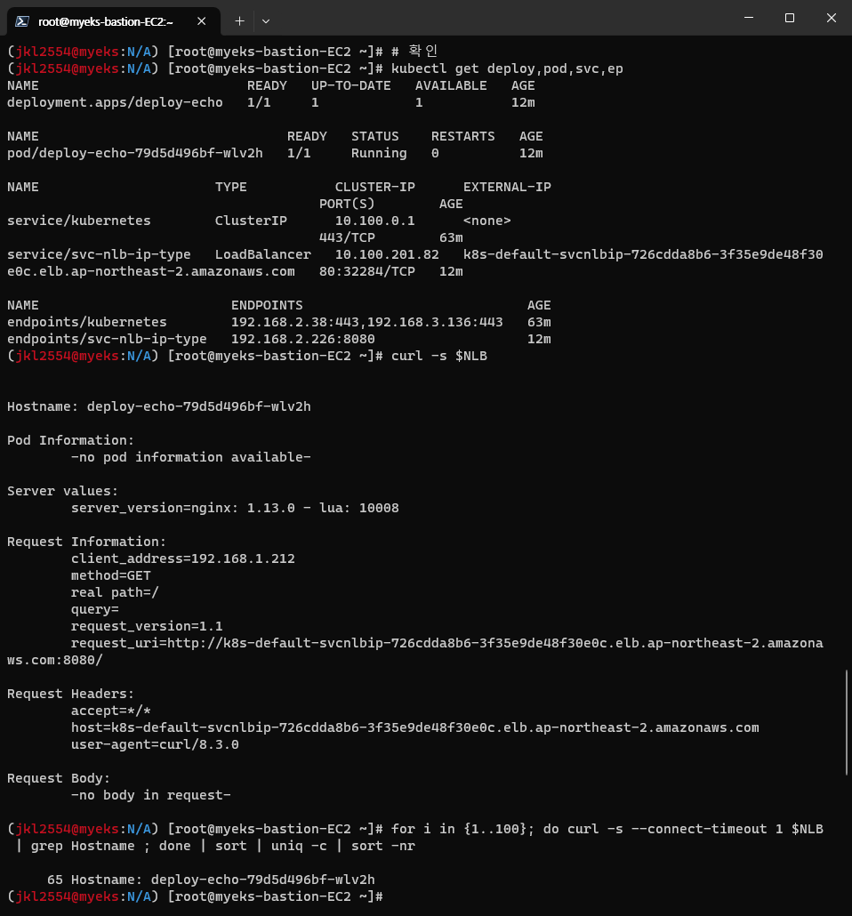Click 'Server values:' heading

coord(62,491)
